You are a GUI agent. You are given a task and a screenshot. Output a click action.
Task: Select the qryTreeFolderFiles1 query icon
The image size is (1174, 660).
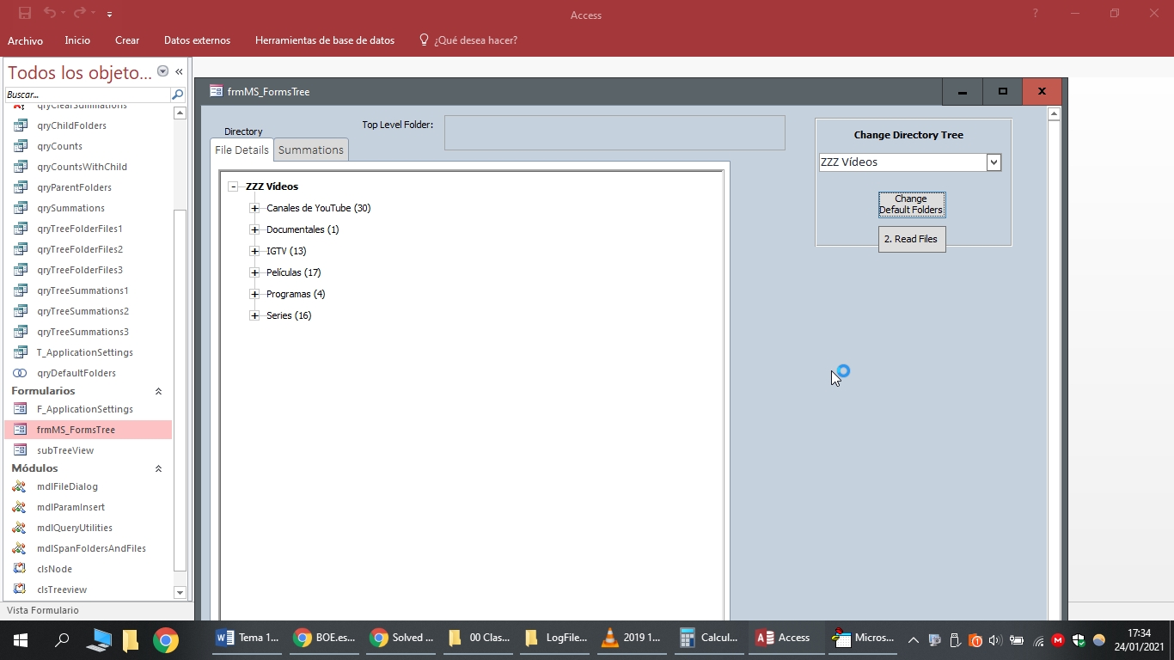point(21,229)
